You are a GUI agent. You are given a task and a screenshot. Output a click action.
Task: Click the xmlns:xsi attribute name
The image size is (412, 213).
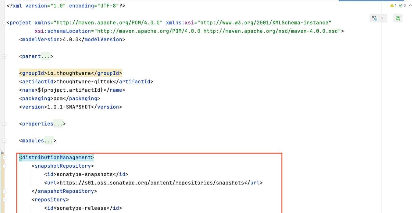[x=180, y=23]
